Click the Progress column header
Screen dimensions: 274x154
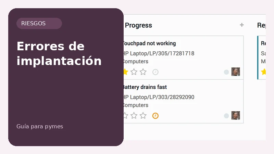[x=138, y=25]
